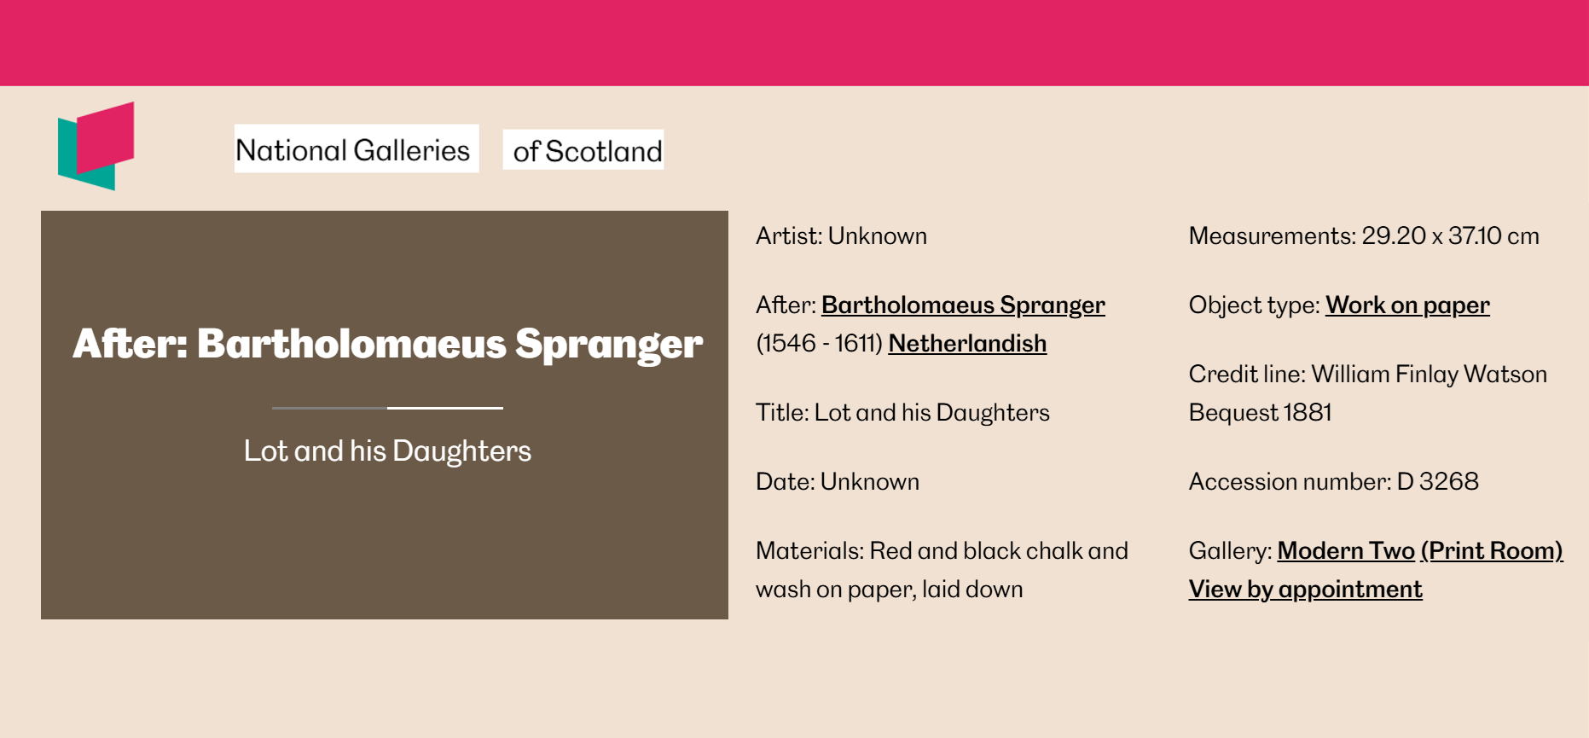The height and width of the screenshot is (738, 1589).
Task: Visit the Modern Two (Print Room) gallery link
Action: tap(1420, 551)
